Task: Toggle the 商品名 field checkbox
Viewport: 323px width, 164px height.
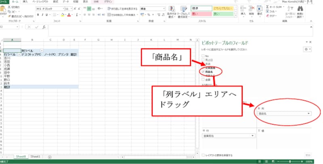Action: point(203,71)
